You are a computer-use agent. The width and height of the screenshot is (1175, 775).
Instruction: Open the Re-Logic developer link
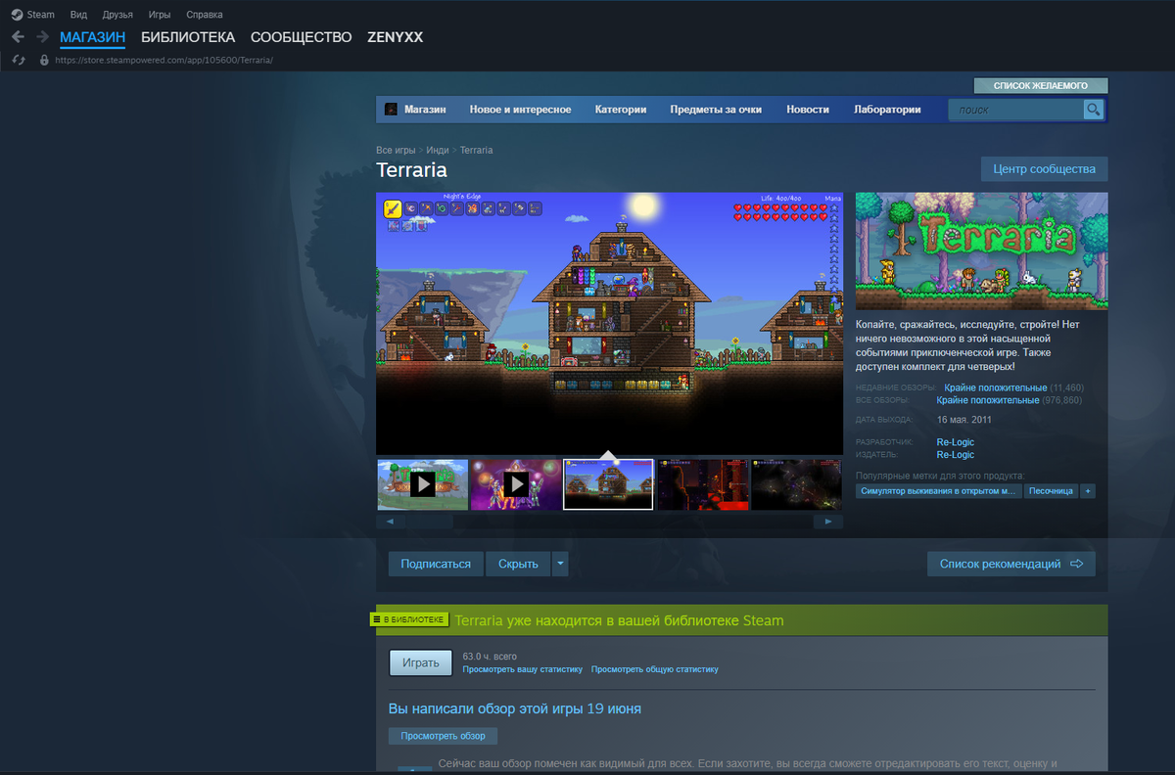[x=955, y=441]
